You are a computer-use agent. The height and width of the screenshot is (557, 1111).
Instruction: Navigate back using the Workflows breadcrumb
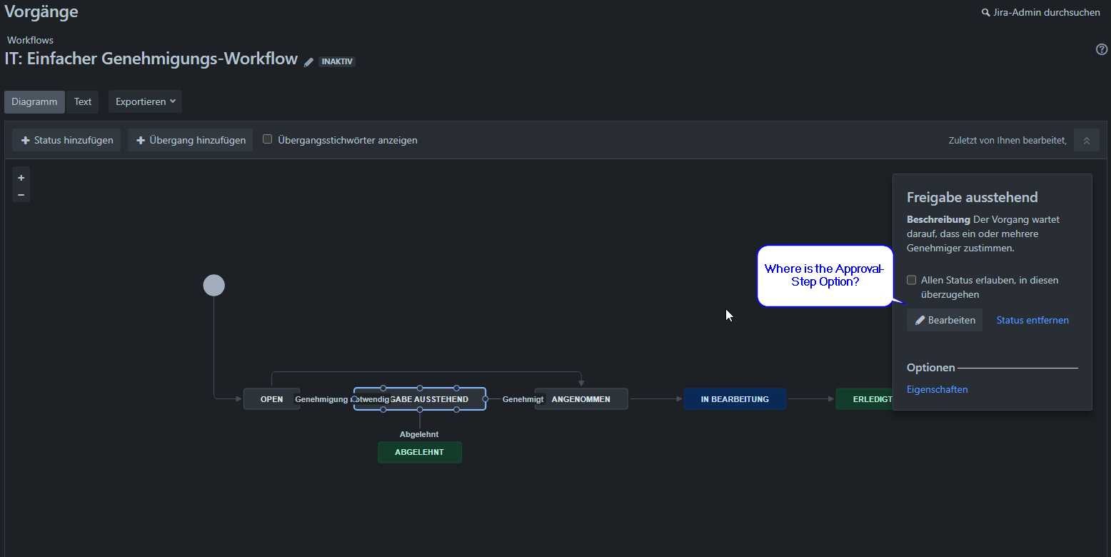click(x=29, y=39)
